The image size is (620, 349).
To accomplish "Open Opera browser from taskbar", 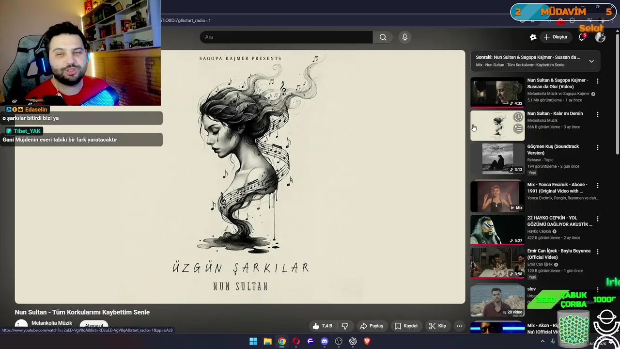I will pos(296,341).
